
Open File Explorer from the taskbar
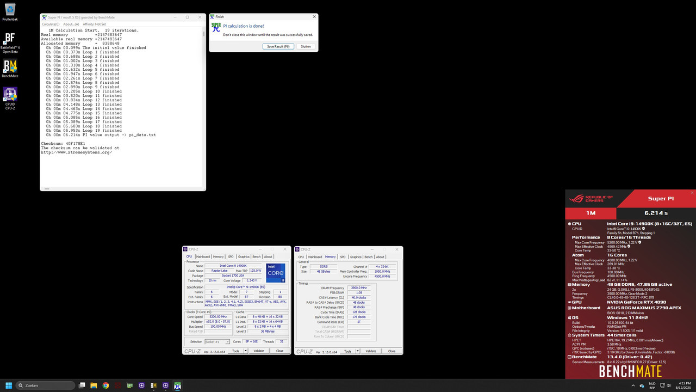(94, 385)
